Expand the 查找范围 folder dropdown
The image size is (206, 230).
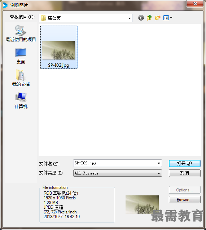point(130,18)
